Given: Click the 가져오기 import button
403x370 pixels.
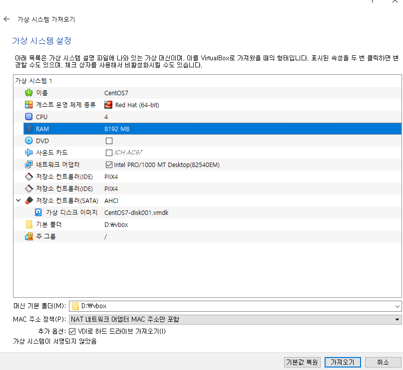Looking at the screenshot, I should [x=343, y=363].
